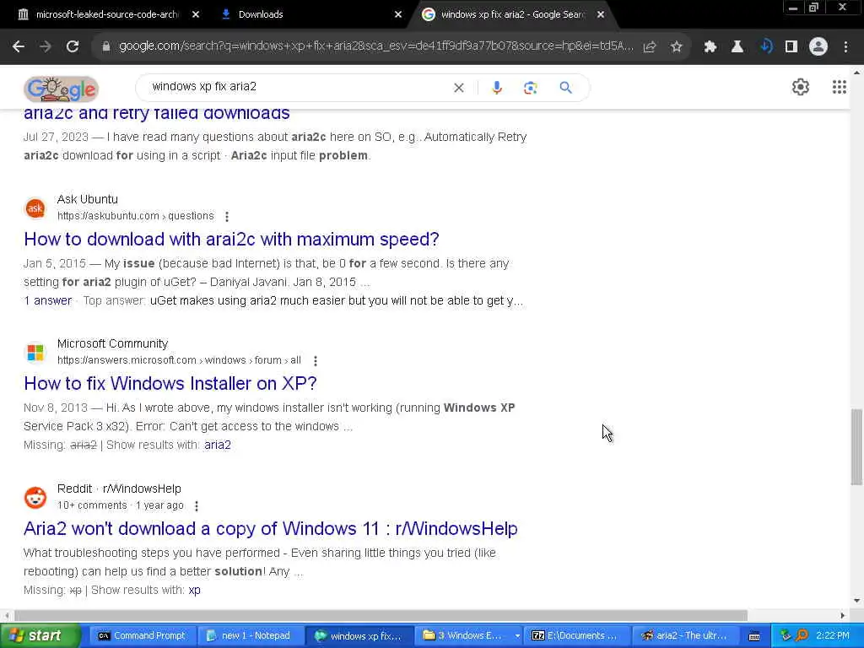The width and height of the screenshot is (864, 648).
Task: Click the padlock site info icon
Action: click(105, 47)
